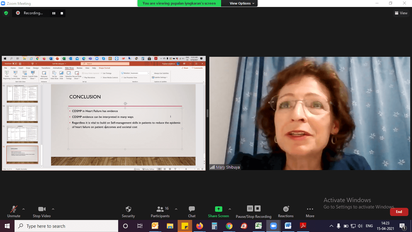Open the Shape Format tab

[x=104, y=68]
